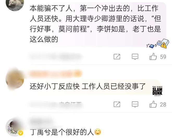Tap the Enter keyboard bubble decoration
The width and height of the screenshot is (172, 138).
[x=158, y=44]
